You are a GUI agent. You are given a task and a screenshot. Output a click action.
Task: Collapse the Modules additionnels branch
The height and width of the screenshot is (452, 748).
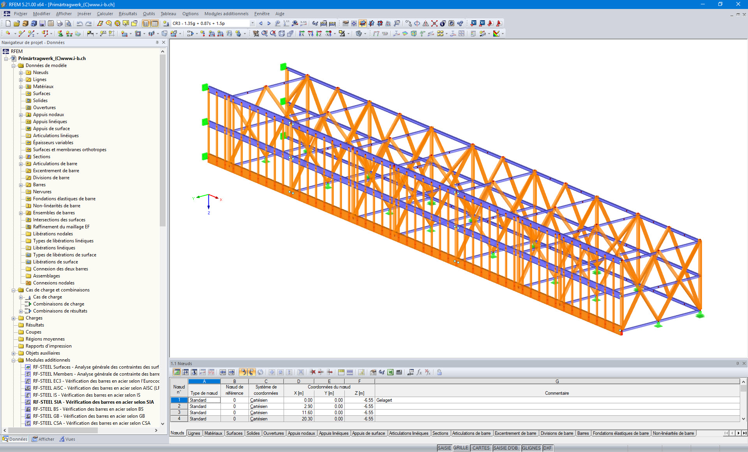(x=14, y=360)
